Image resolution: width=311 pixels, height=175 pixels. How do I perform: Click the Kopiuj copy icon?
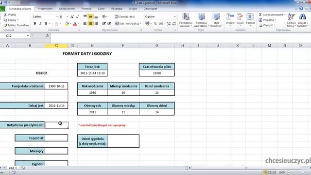tap(5, 20)
